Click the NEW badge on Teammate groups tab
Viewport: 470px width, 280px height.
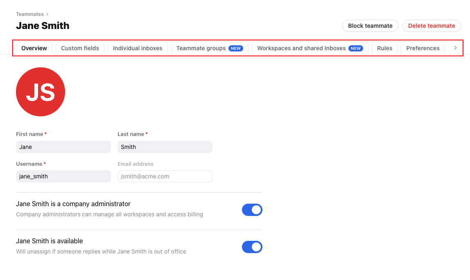(x=236, y=48)
